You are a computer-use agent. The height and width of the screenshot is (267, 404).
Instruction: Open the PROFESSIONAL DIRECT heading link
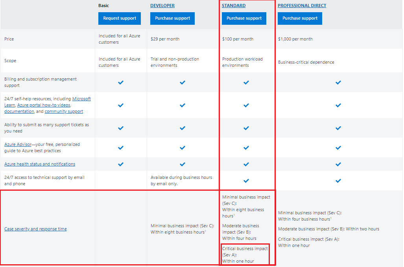[x=302, y=6]
